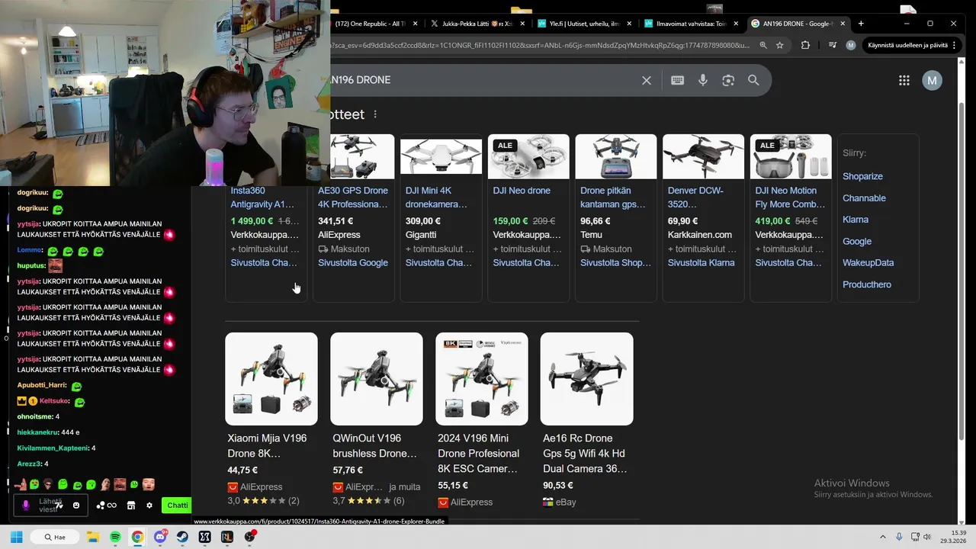Viewport: 976px width, 549px height.
Task: Open the sponsored products options menu
Action: pyautogui.click(x=375, y=114)
